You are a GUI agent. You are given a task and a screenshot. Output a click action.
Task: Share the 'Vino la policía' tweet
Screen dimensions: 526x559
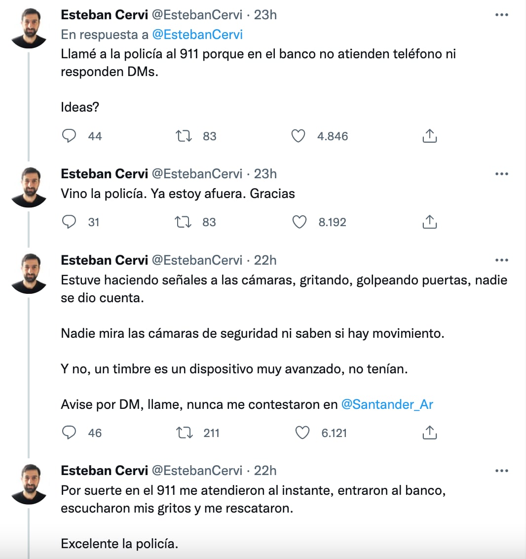(x=430, y=222)
